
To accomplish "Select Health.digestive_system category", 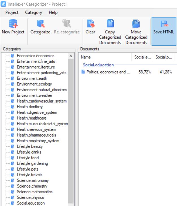I will point(37,112).
